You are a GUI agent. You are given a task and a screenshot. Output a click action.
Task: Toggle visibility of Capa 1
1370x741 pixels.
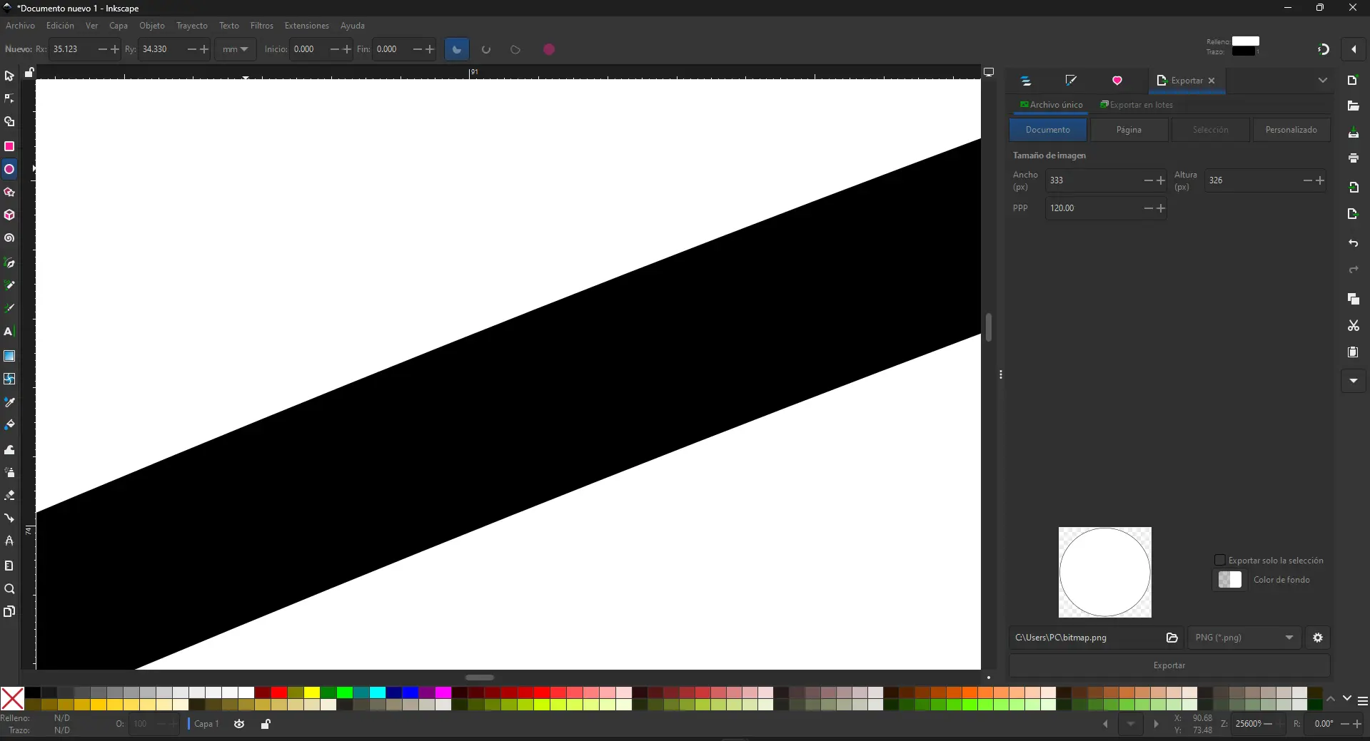point(239,724)
